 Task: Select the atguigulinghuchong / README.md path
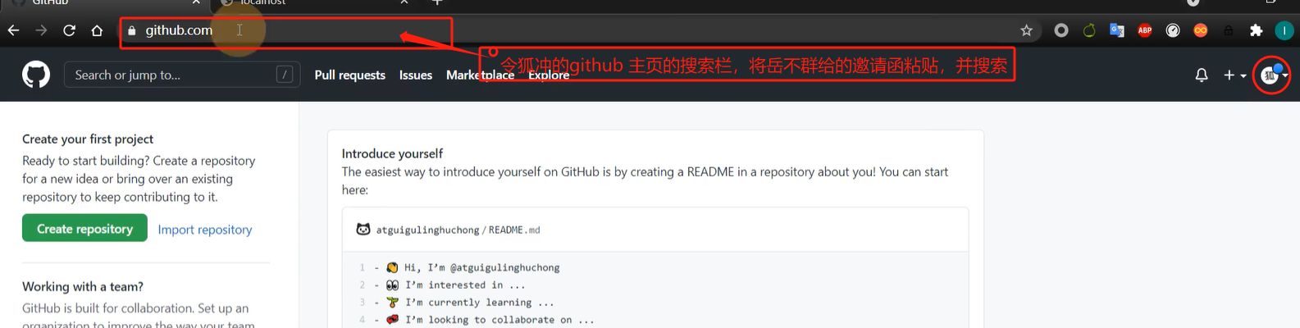point(458,230)
